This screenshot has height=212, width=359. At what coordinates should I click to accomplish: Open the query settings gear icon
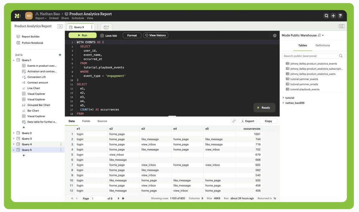point(275,35)
